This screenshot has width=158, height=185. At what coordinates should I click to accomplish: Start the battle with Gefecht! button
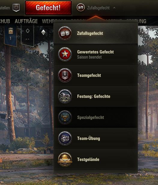(x=48, y=8)
